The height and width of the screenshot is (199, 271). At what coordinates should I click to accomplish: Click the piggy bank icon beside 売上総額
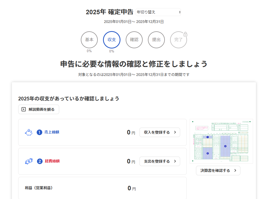[29, 132]
